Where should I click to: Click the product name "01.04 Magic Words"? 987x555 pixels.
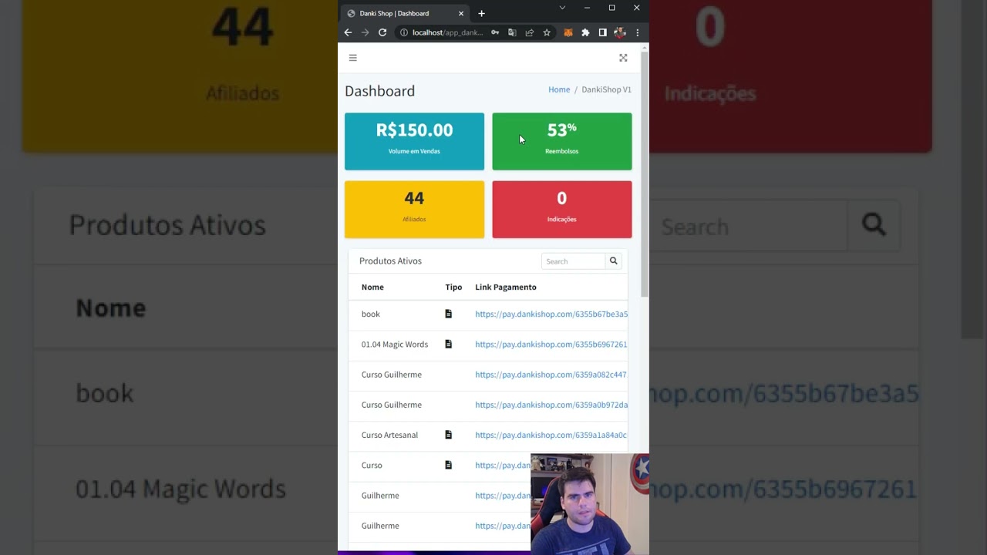click(x=395, y=344)
